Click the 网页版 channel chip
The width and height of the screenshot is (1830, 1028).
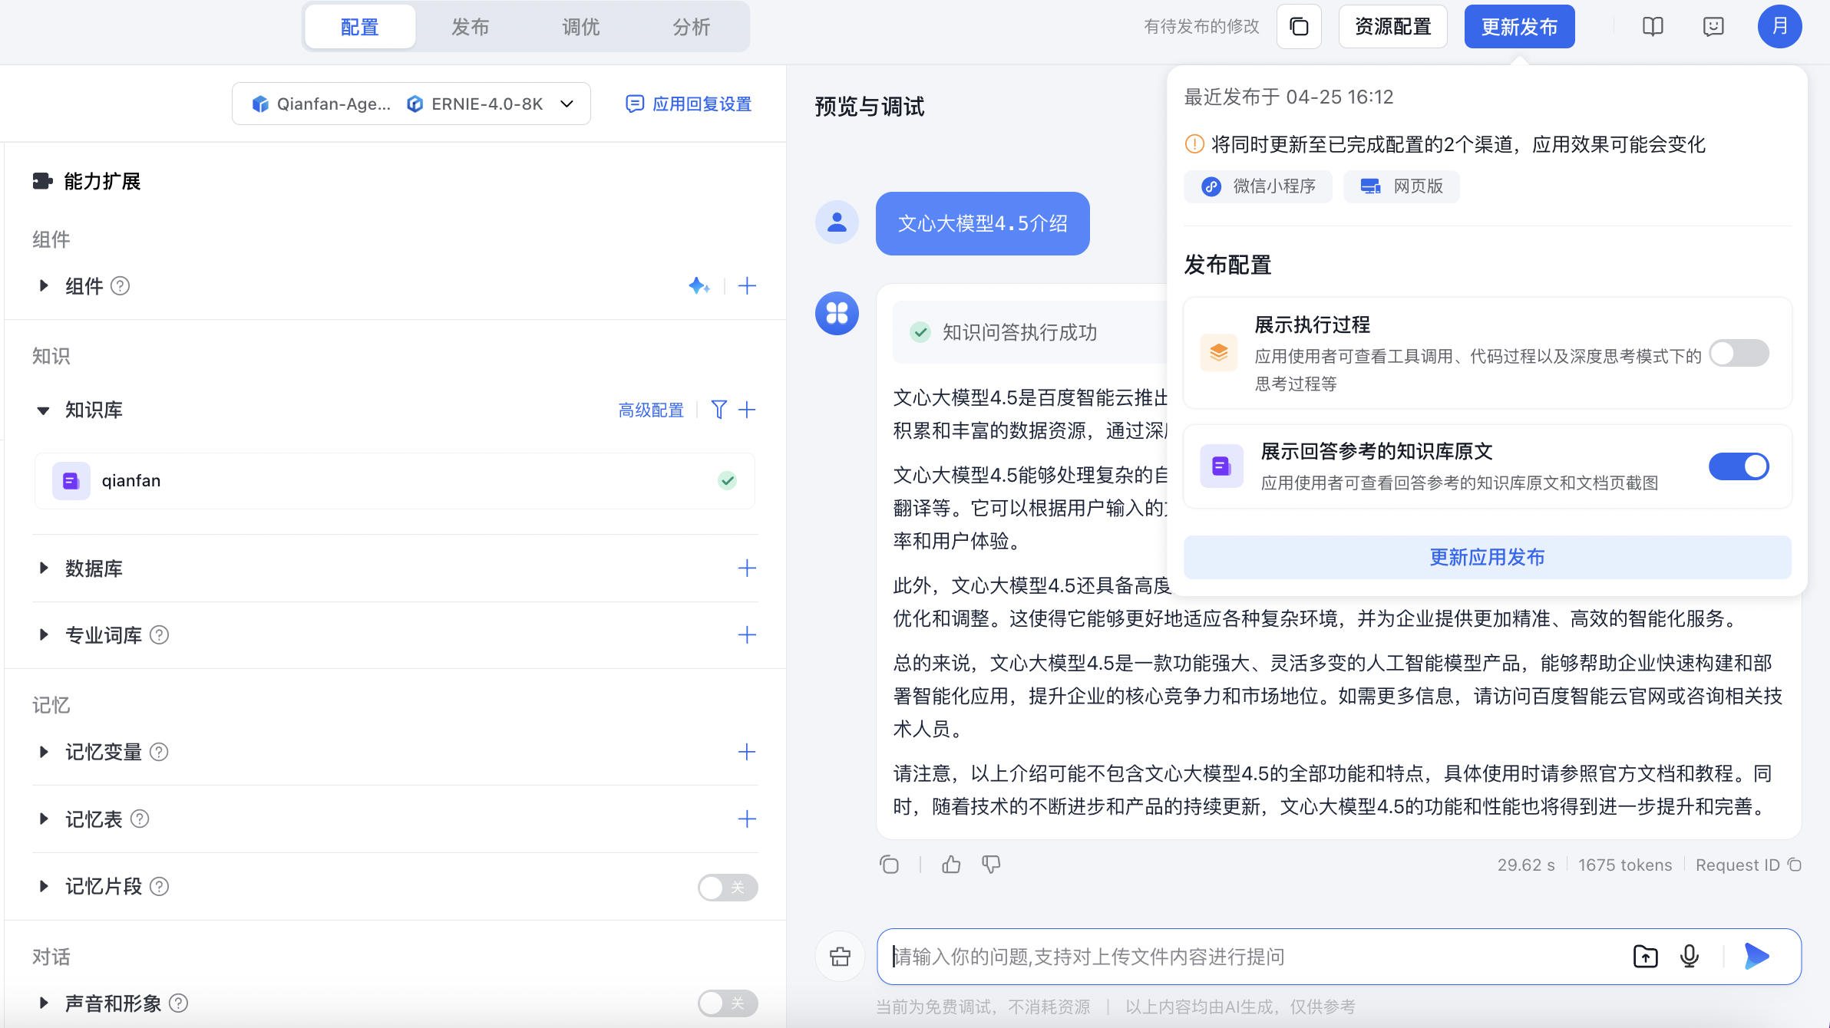coord(1402,186)
